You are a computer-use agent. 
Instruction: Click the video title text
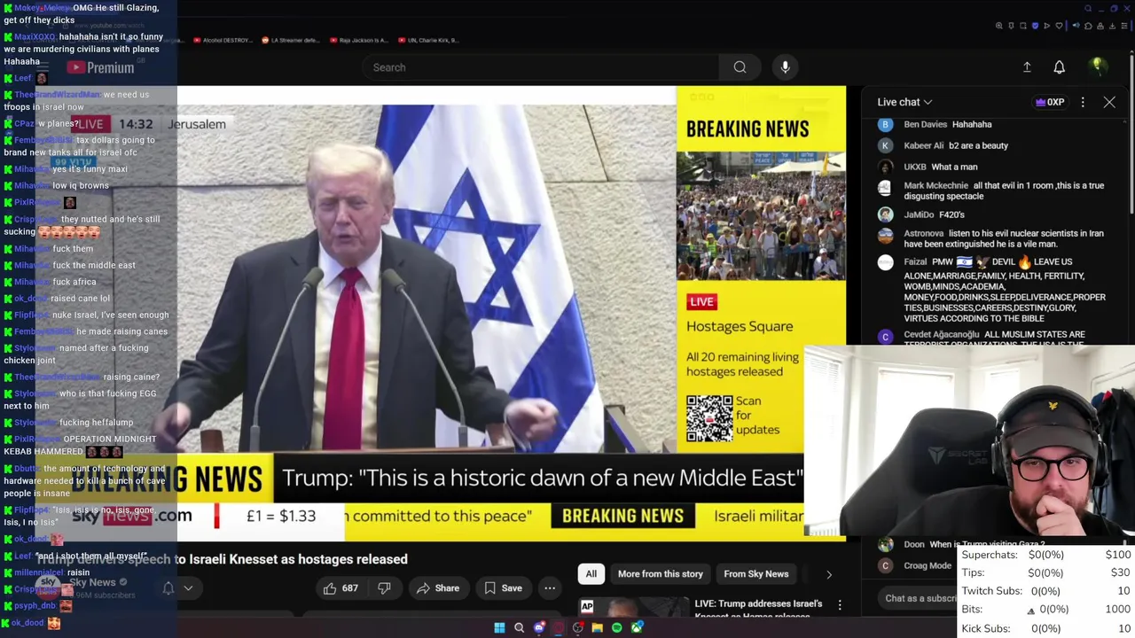pos(222,559)
